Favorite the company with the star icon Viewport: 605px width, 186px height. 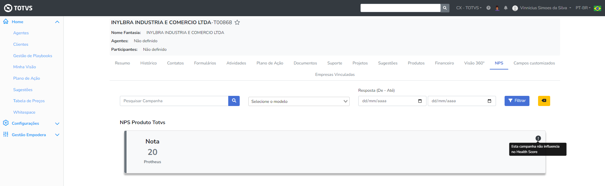(237, 23)
